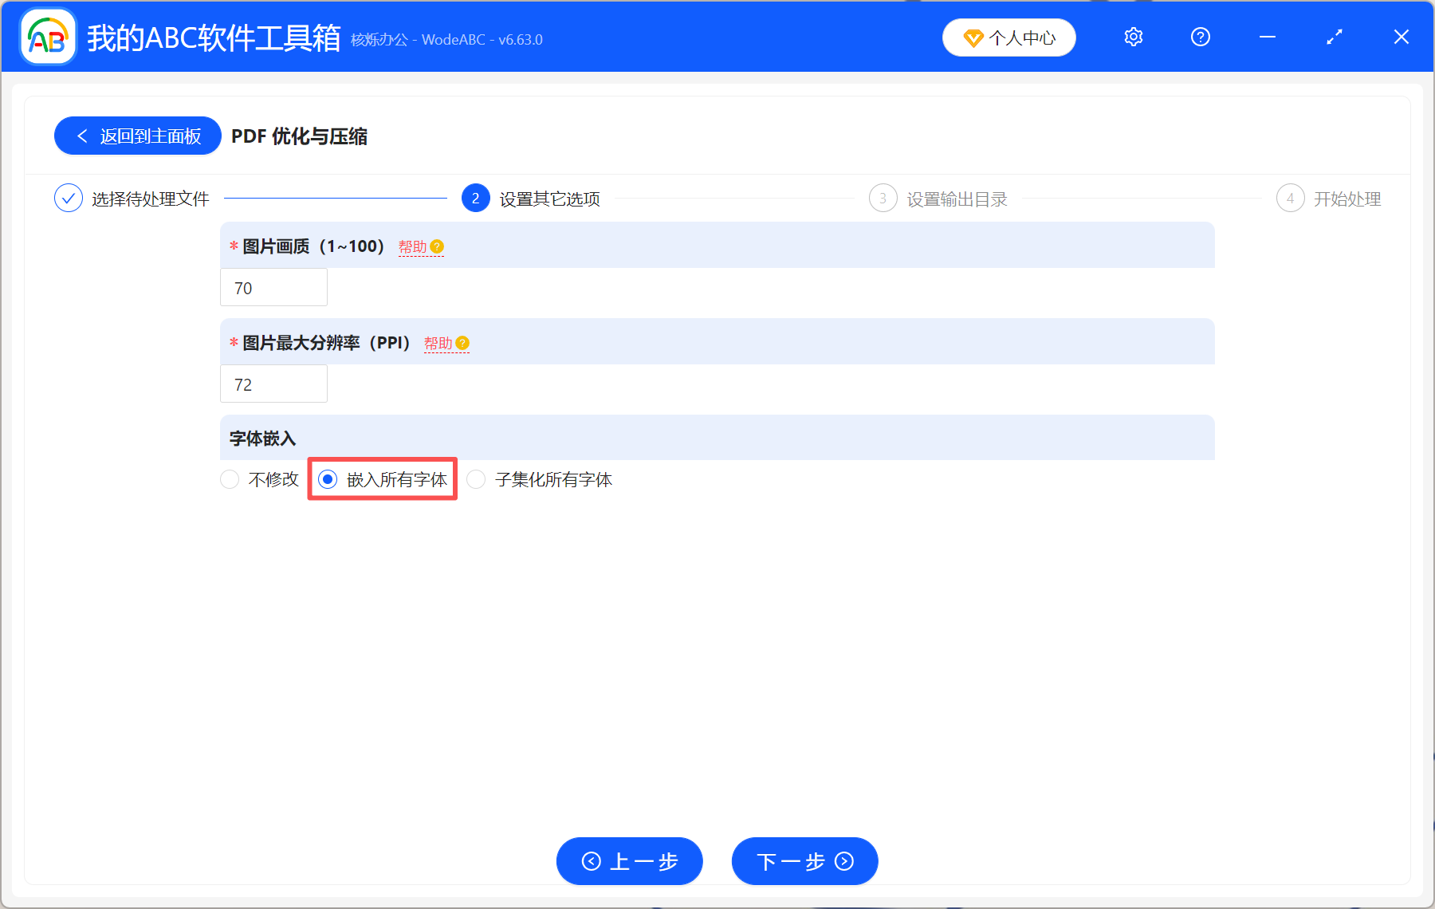Open the 帮助 link beside 图片画质

pos(412,246)
